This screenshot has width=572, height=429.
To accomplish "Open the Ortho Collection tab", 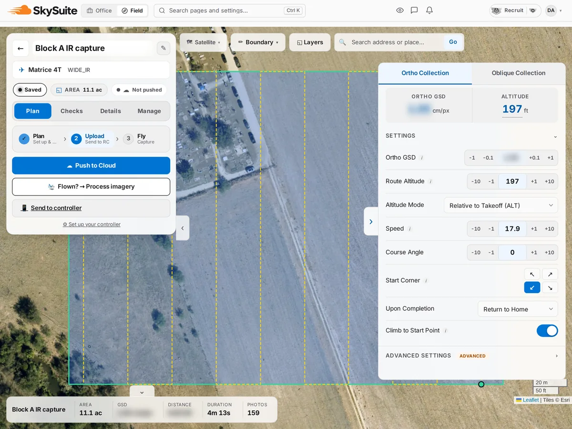I will [x=425, y=73].
